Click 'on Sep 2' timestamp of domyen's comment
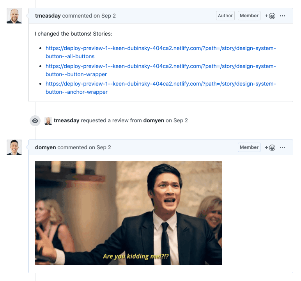 (x=100, y=147)
